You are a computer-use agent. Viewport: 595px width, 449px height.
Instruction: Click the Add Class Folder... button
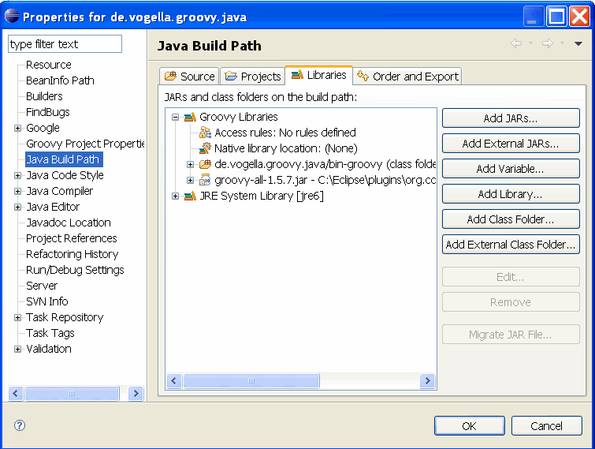(x=511, y=219)
